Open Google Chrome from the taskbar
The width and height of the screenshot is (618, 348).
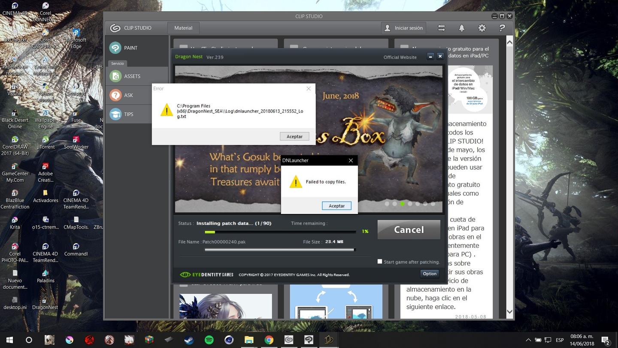tap(269, 340)
